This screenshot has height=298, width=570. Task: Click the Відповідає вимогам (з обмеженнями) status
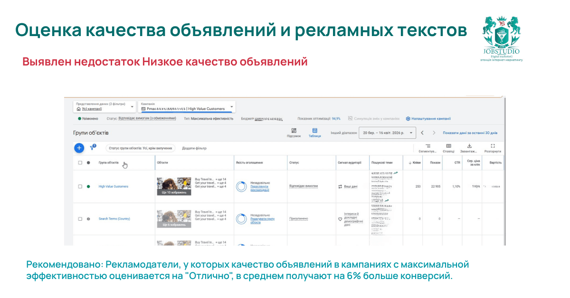147,119
